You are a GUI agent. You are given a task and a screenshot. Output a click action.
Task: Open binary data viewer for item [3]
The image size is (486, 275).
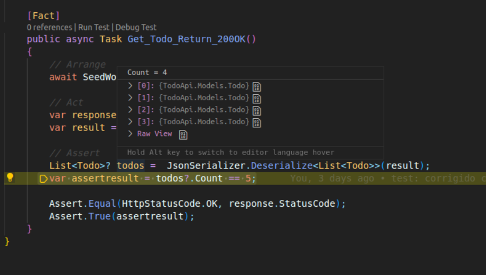coord(257,123)
